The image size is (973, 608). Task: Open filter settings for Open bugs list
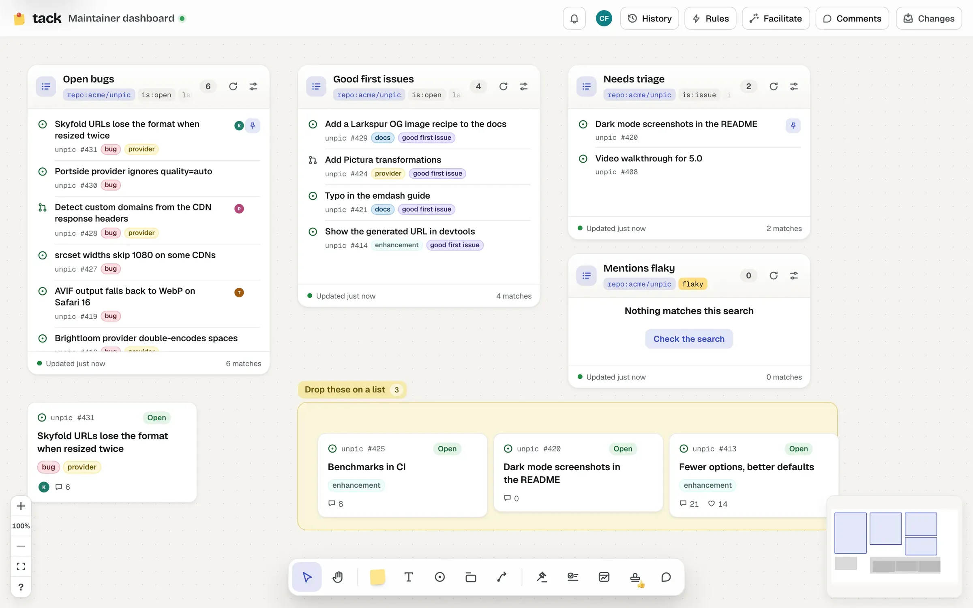253,86
